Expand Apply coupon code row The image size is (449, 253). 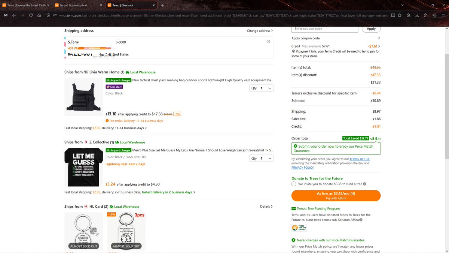(x=336, y=38)
